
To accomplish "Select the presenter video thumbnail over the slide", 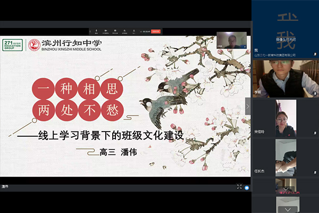I will pyautogui.click(x=231, y=40).
